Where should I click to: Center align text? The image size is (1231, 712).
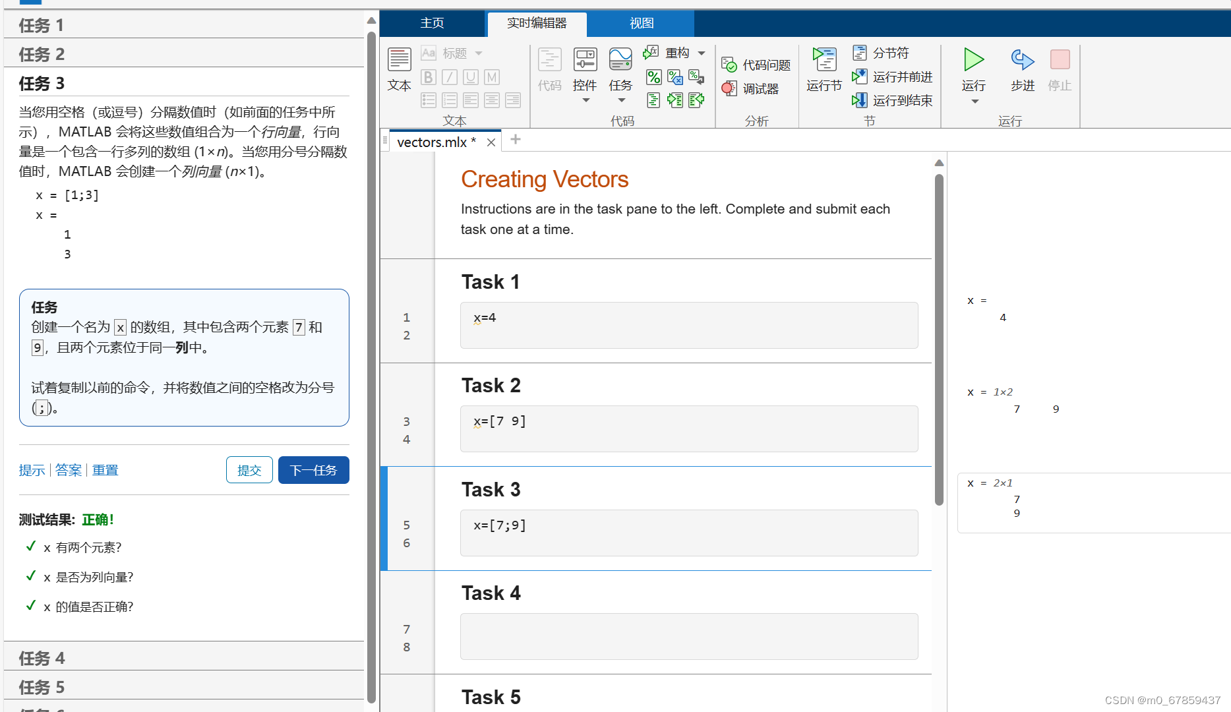[x=492, y=100]
